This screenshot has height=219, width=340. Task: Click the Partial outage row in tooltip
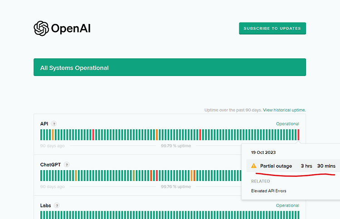click(293, 166)
